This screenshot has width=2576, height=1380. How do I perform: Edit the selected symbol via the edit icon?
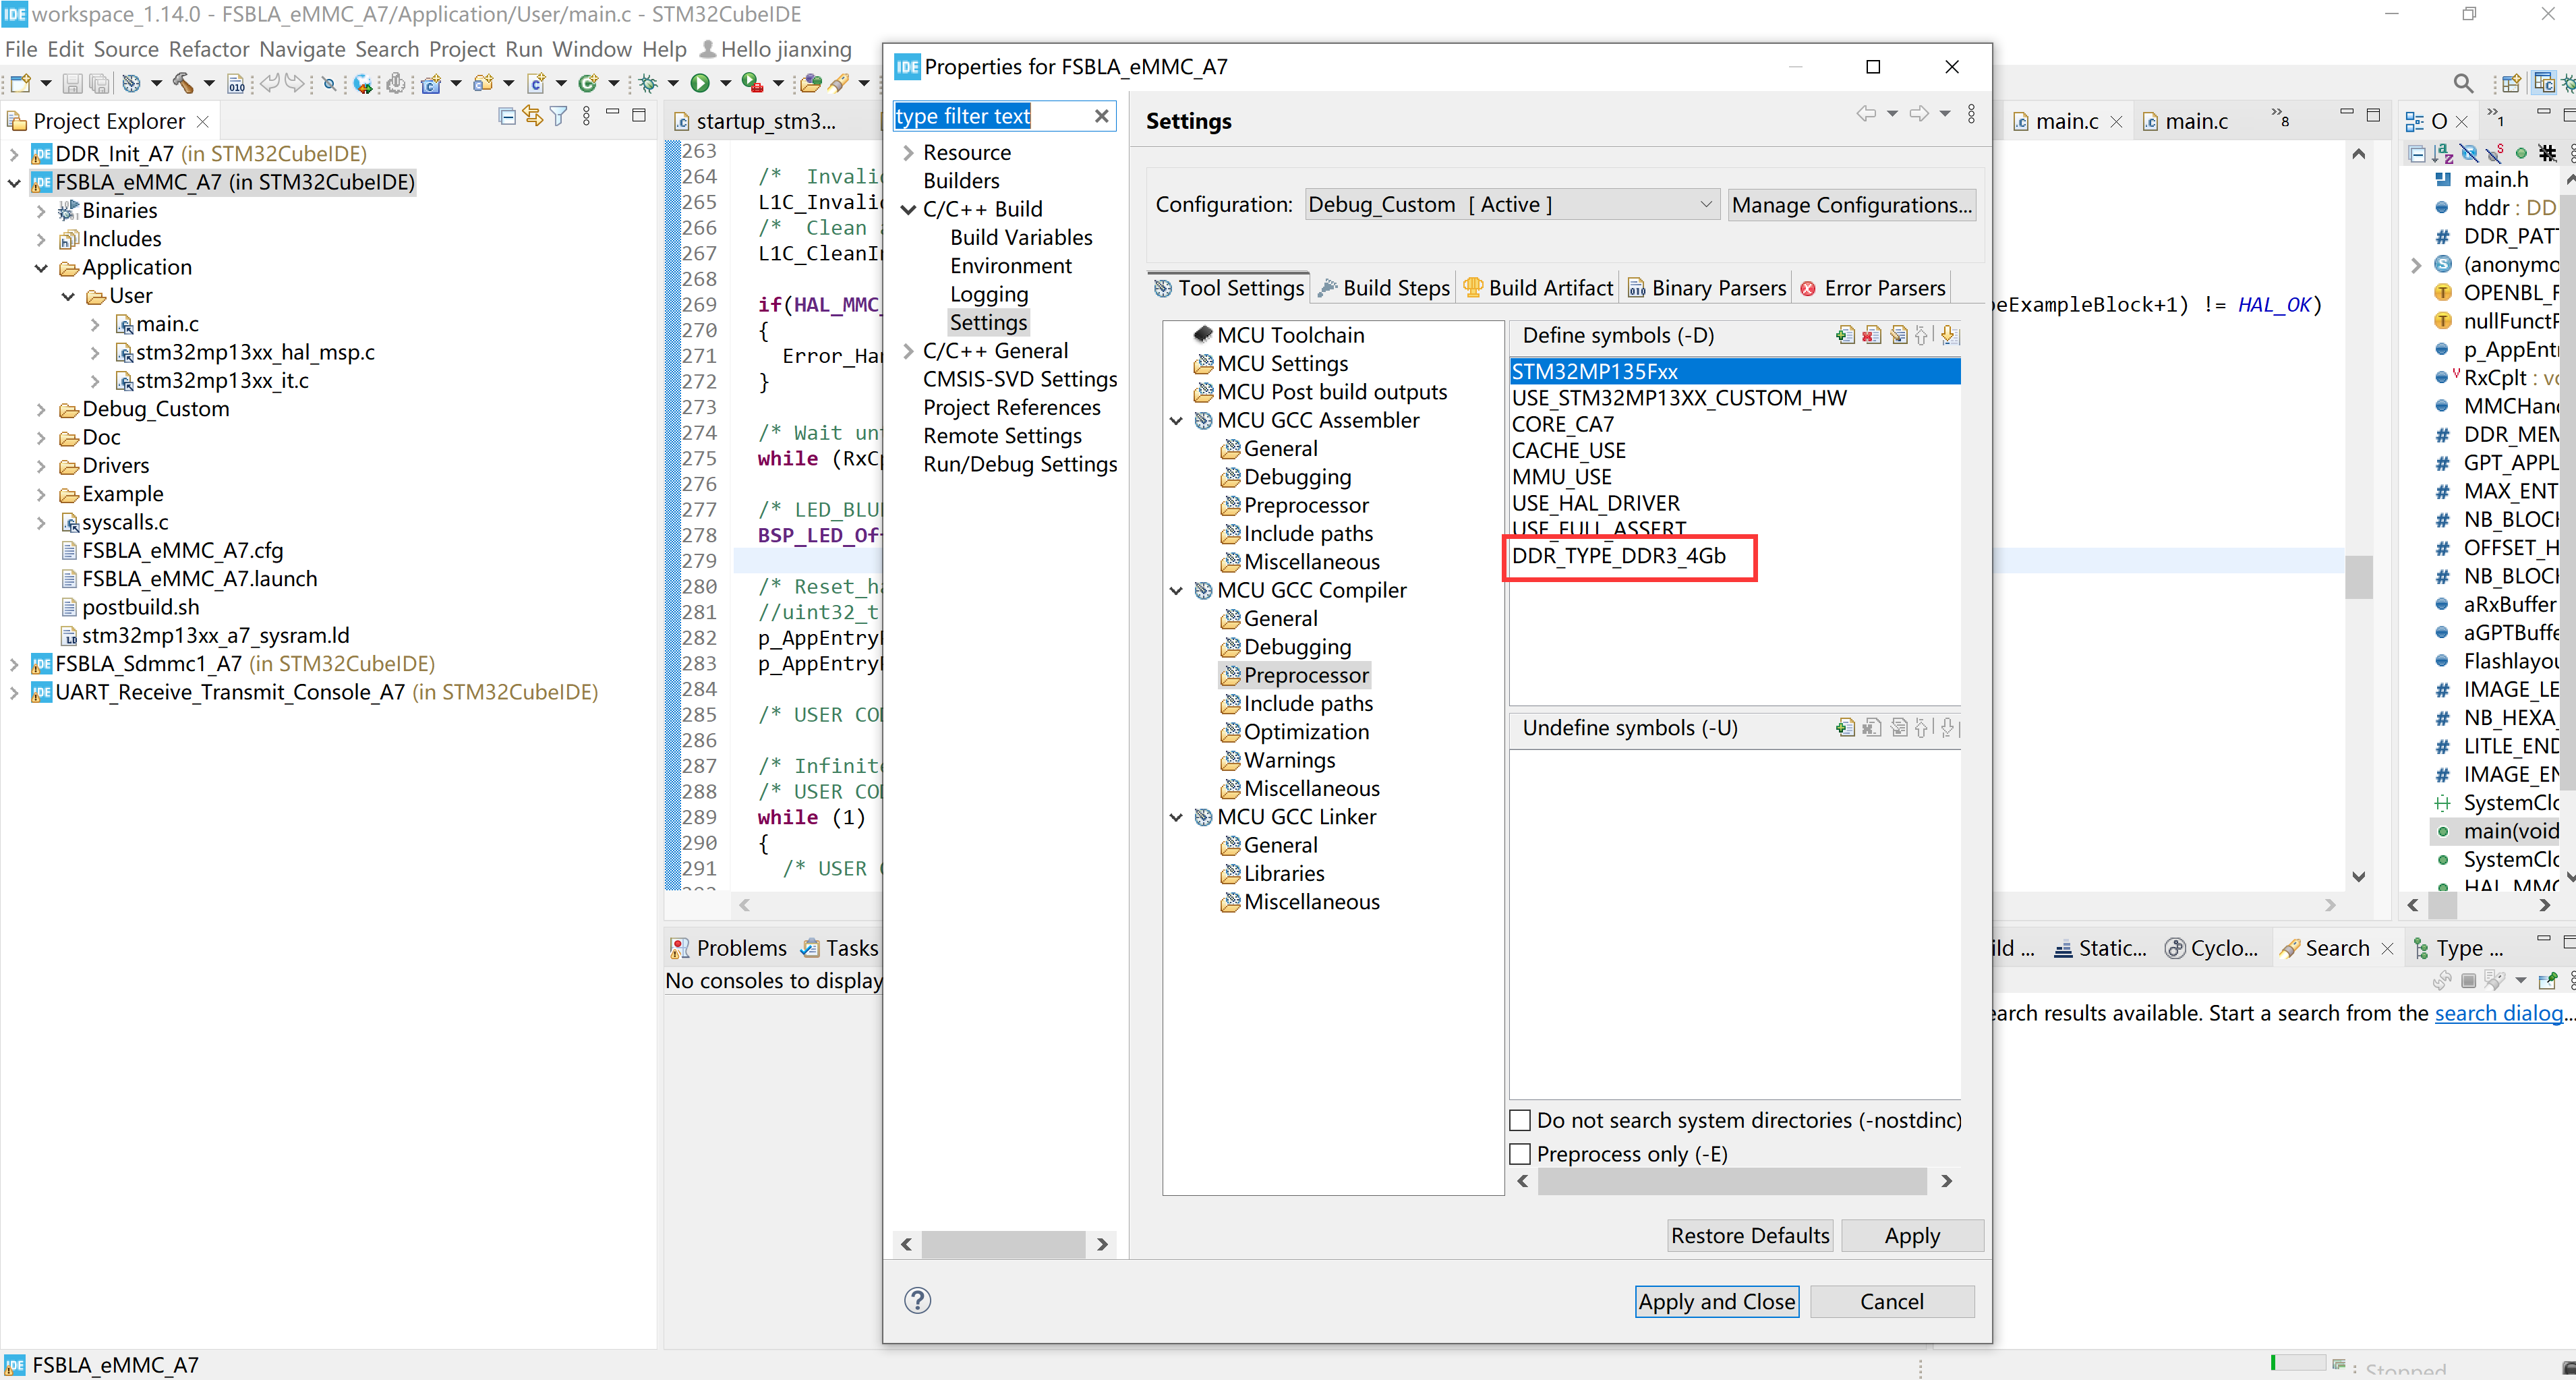pos(1898,335)
